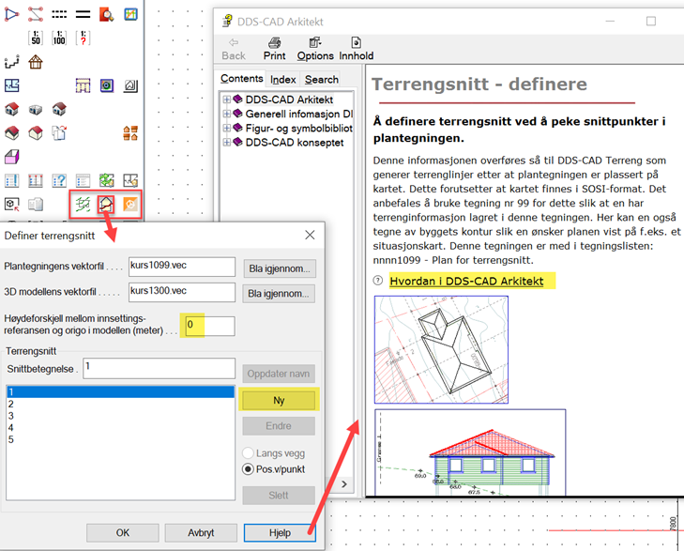This screenshot has height=551, width=684.
Task: Switch to the Index tab
Action: pyautogui.click(x=283, y=80)
